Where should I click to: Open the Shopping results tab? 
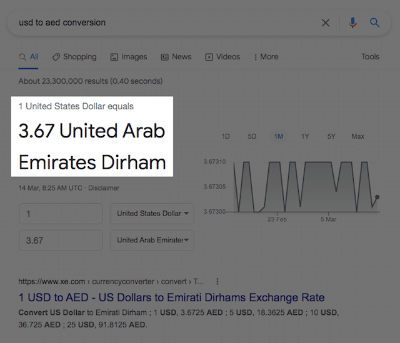74,57
